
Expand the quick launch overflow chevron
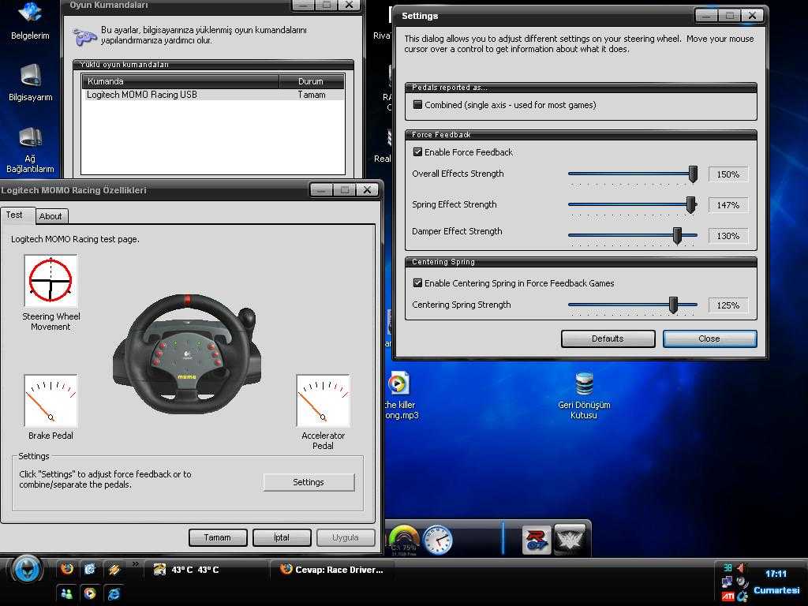coord(136,563)
